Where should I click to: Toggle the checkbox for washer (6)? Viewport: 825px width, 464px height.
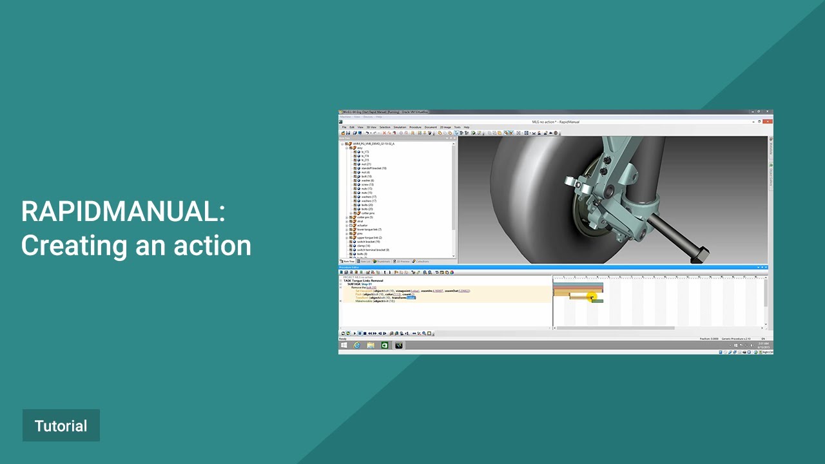(355, 180)
